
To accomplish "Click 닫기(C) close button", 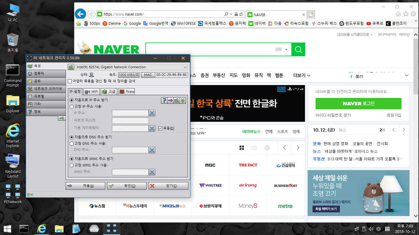I will pyautogui.click(x=168, y=186).
